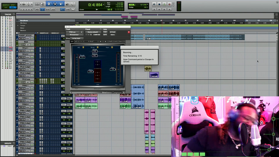Screen dimensions: 279x157
Task: Adjust the Ratio slider handle
Action: (x=90, y=72)
